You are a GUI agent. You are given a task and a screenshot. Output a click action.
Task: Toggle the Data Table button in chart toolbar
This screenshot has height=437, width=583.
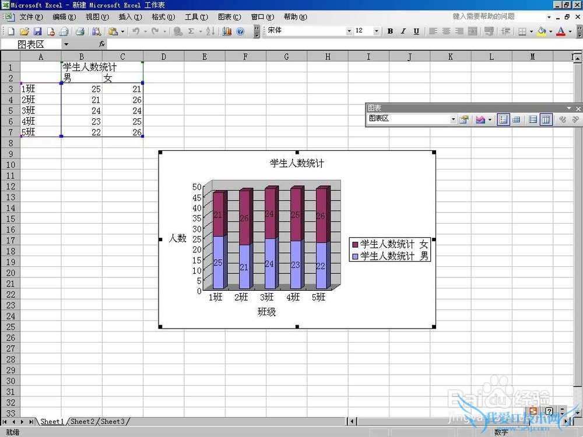[516, 119]
